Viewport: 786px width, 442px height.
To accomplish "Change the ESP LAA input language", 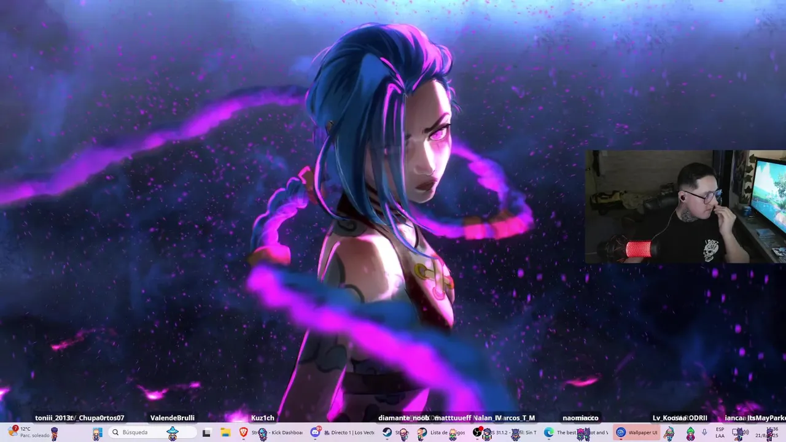I will coord(720,432).
